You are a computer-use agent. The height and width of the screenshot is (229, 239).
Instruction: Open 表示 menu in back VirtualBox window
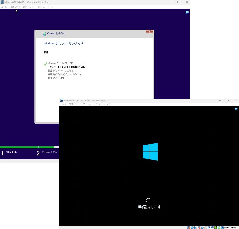coord(25,7)
